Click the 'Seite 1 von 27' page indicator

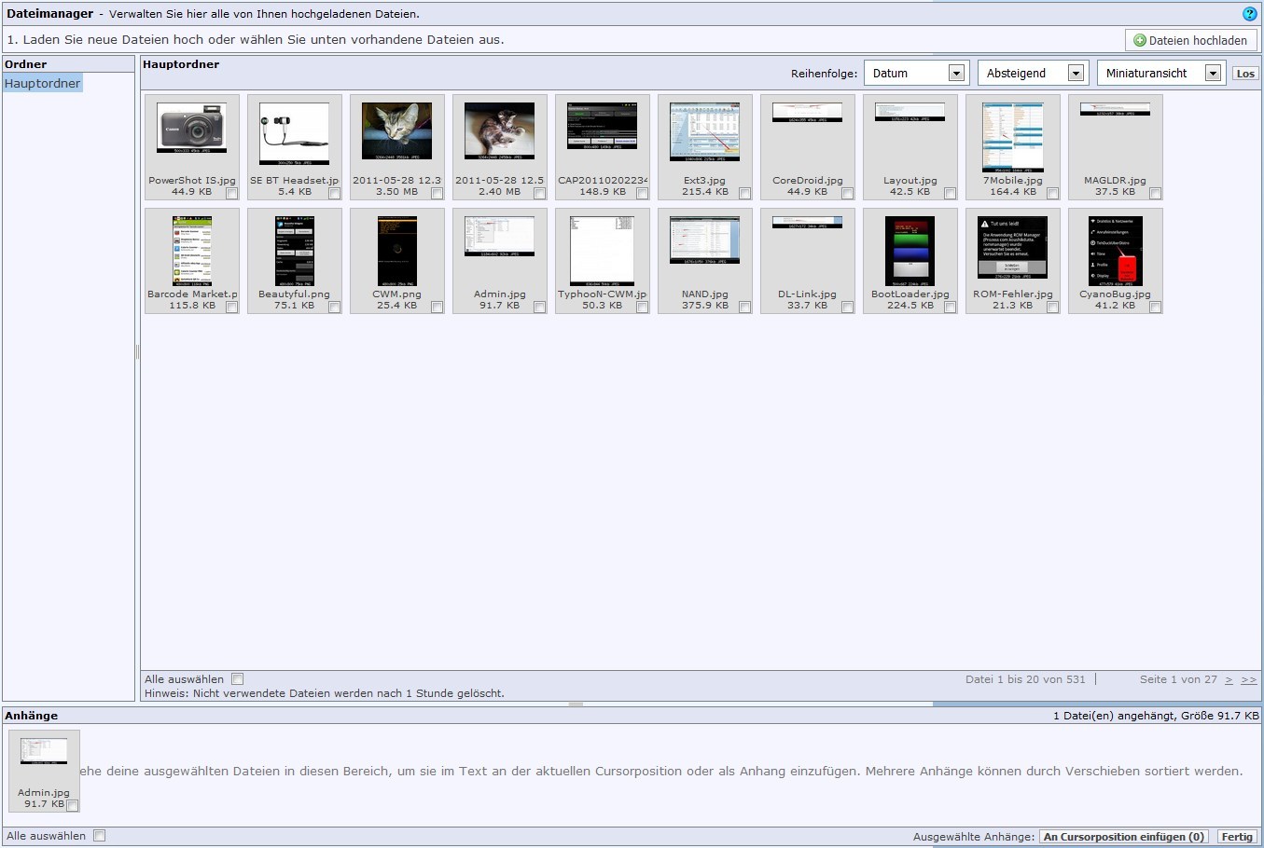[x=1178, y=679]
